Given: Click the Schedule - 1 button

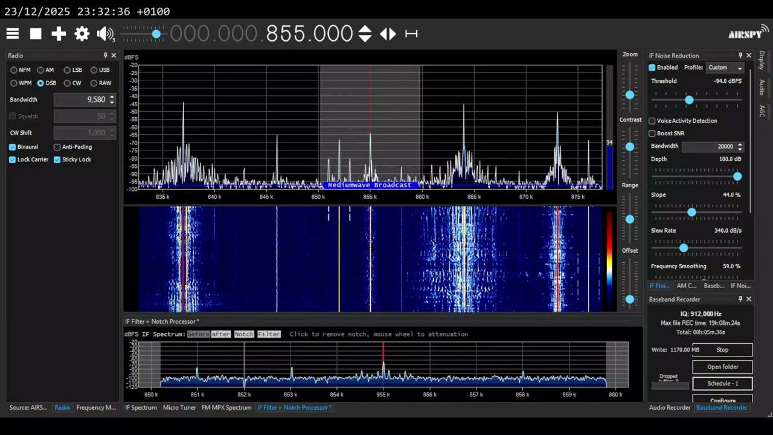Looking at the screenshot, I should click(722, 384).
